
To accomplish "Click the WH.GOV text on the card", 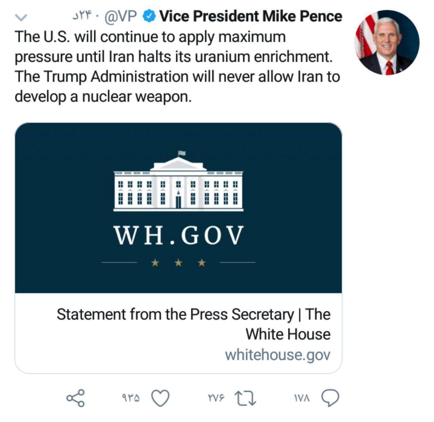I will point(178,235).
